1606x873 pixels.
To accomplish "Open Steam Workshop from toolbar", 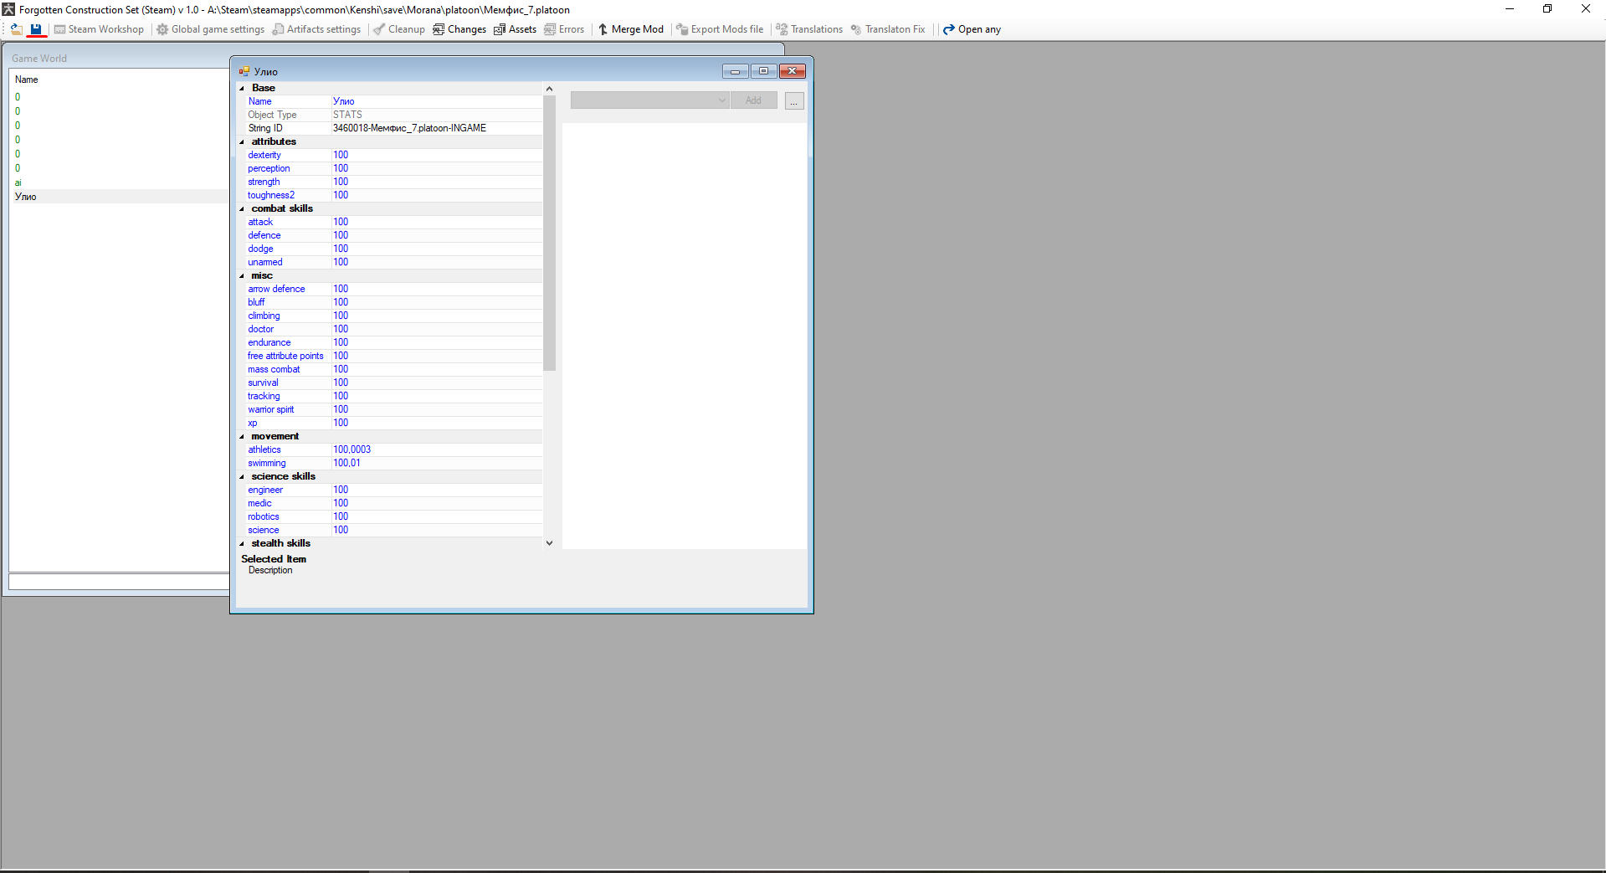I will point(99,29).
